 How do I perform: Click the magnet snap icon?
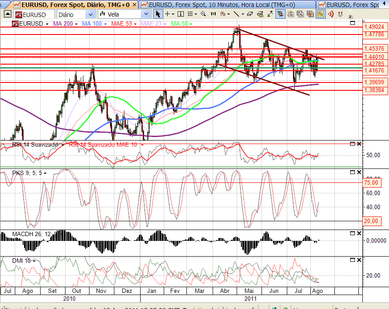pyautogui.click(x=340, y=14)
